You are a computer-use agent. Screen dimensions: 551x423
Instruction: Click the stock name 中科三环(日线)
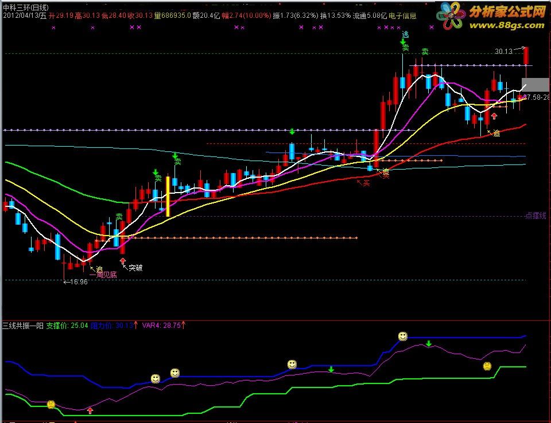click(x=26, y=7)
